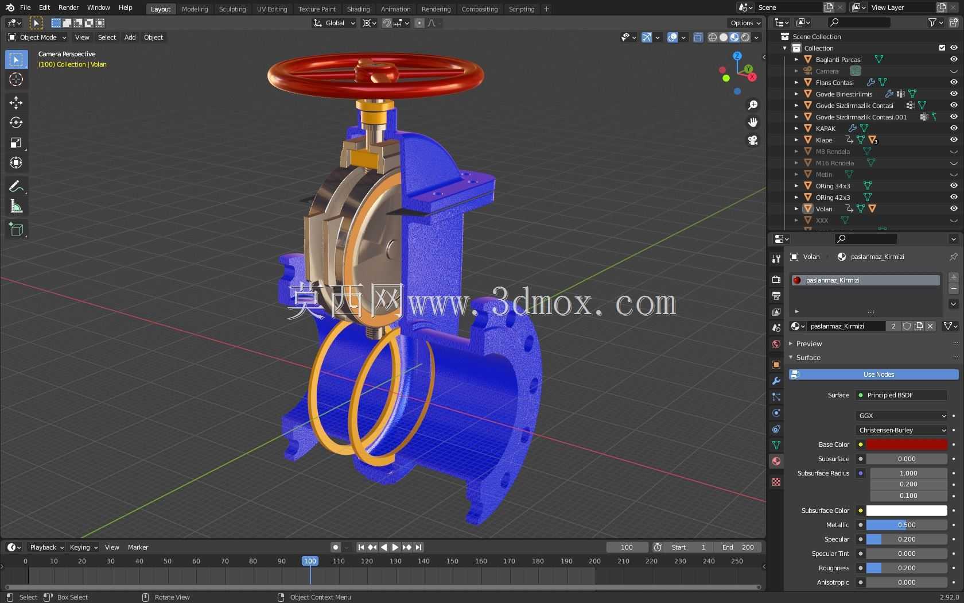This screenshot has height=603, width=964.
Task: Open the Physics properties tab
Action: coord(776,413)
